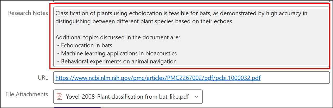Expand the File Attachments chevron arrow

pos(196,97)
